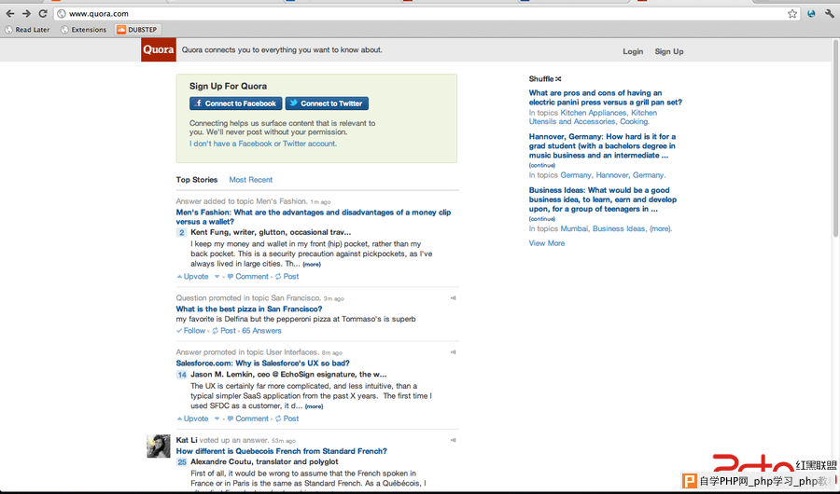Screen dimensions: 840x494
Task: Click vote count 25 on Alexandre Coutu's answer
Action: click(182, 462)
